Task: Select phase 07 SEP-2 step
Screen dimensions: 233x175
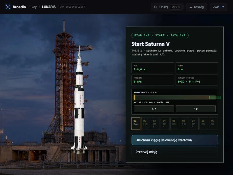Action: [194, 123]
